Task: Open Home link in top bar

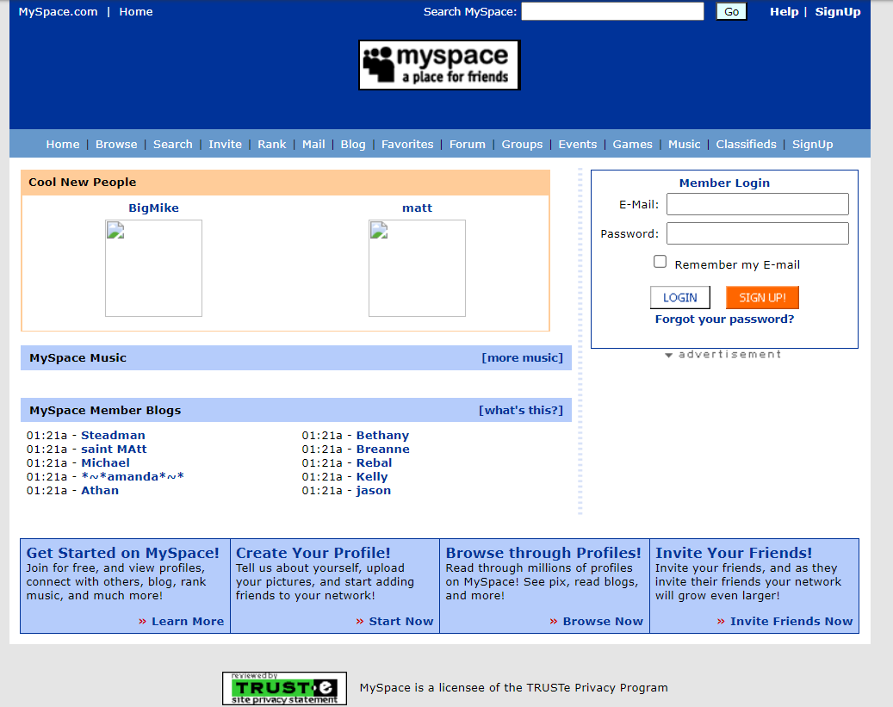Action: [136, 12]
